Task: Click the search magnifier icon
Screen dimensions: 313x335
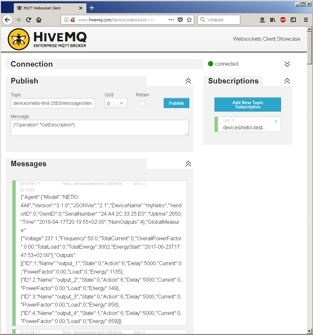Action: pos(203,20)
